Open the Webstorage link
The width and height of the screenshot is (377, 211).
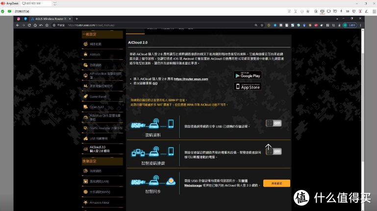193,186
